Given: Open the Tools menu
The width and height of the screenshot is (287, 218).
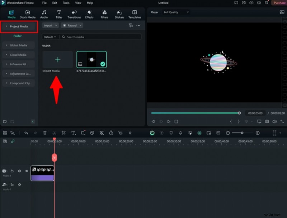Looking at the screenshot, I should [x=66, y=3].
